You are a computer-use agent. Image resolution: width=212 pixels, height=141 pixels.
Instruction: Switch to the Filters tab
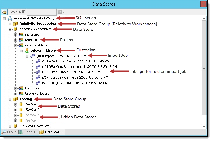10,132
